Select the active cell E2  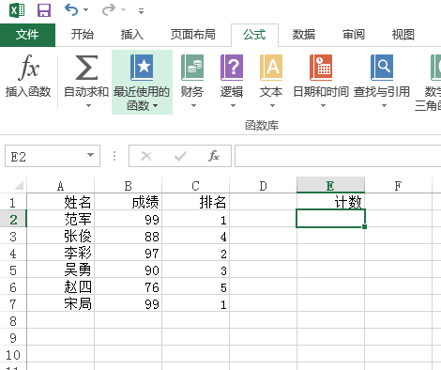330,219
